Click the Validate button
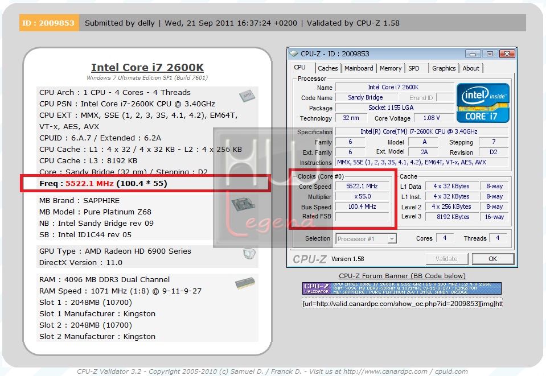Viewport: 546px width, 376px height. point(446,259)
